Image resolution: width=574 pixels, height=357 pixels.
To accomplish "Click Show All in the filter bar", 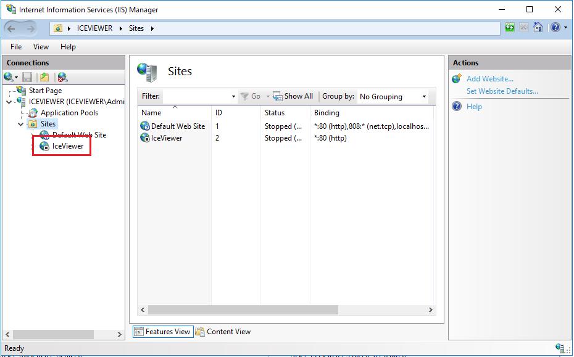I will click(x=293, y=96).
